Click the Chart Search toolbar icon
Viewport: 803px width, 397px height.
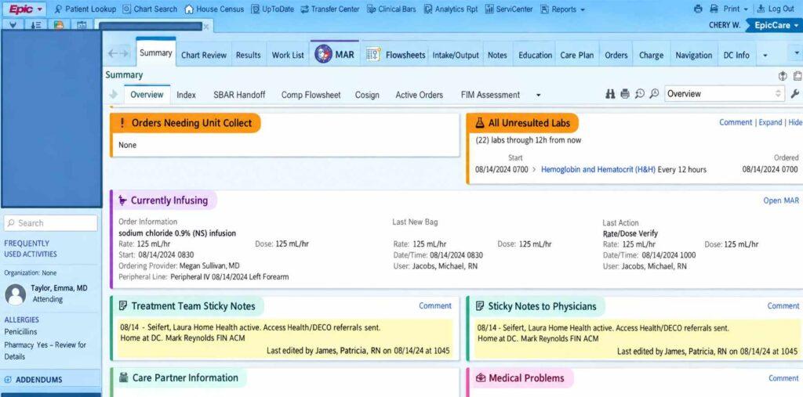pos(126,9)
